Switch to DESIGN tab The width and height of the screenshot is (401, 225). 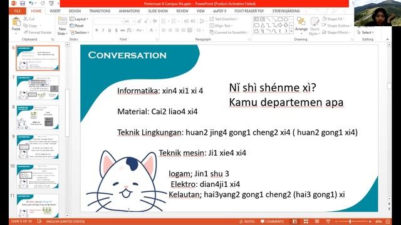pos(75,11)
